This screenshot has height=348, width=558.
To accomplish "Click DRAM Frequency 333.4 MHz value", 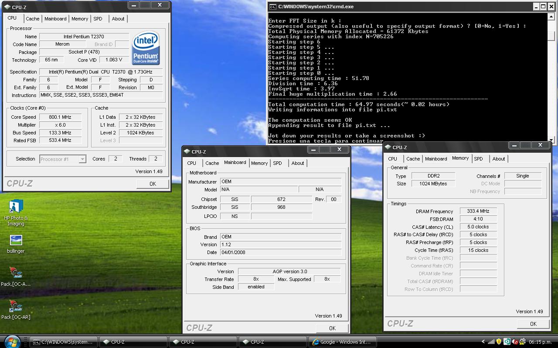I will (478, 211).
